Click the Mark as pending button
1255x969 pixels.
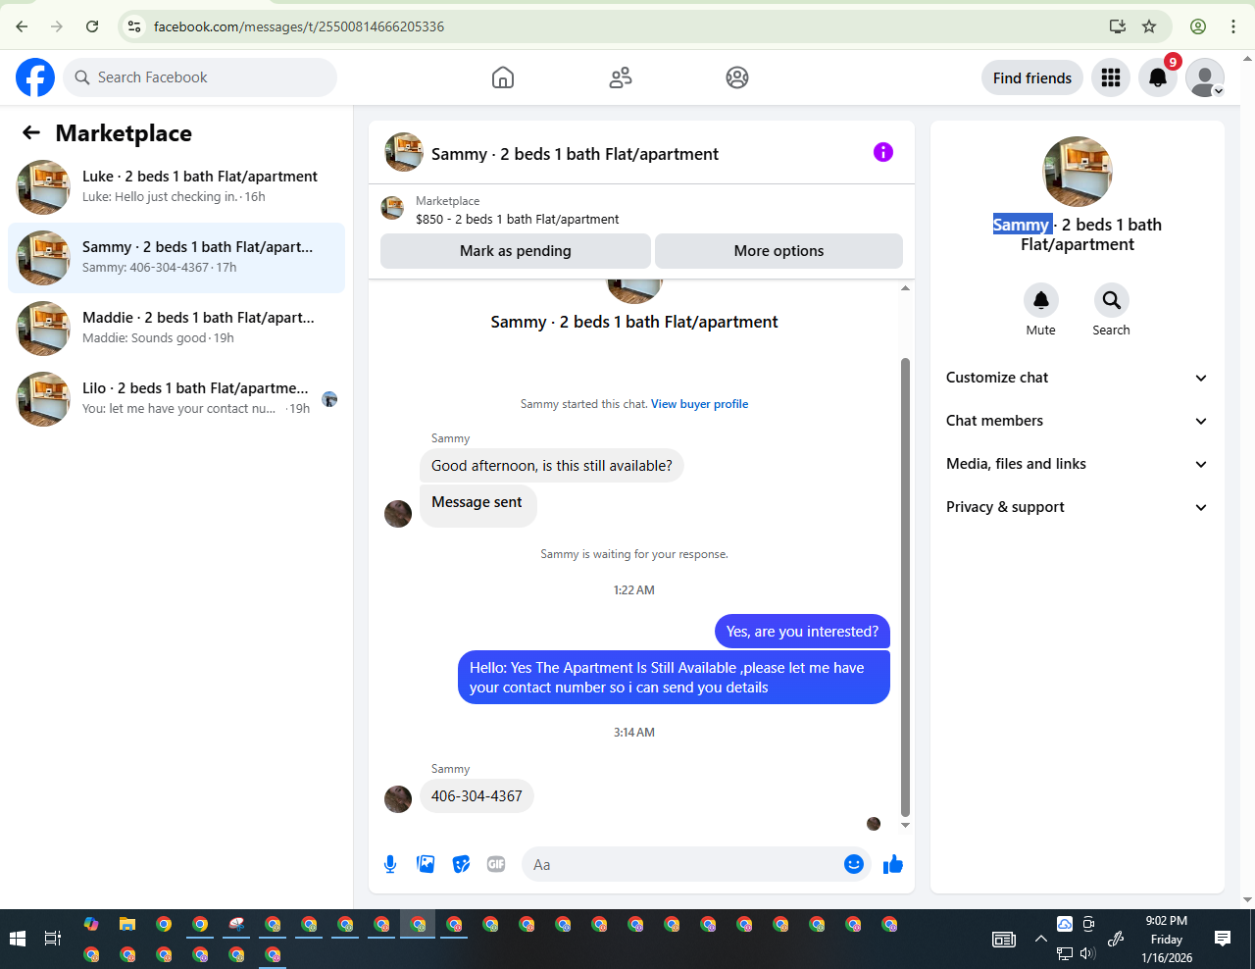point(516,251)
